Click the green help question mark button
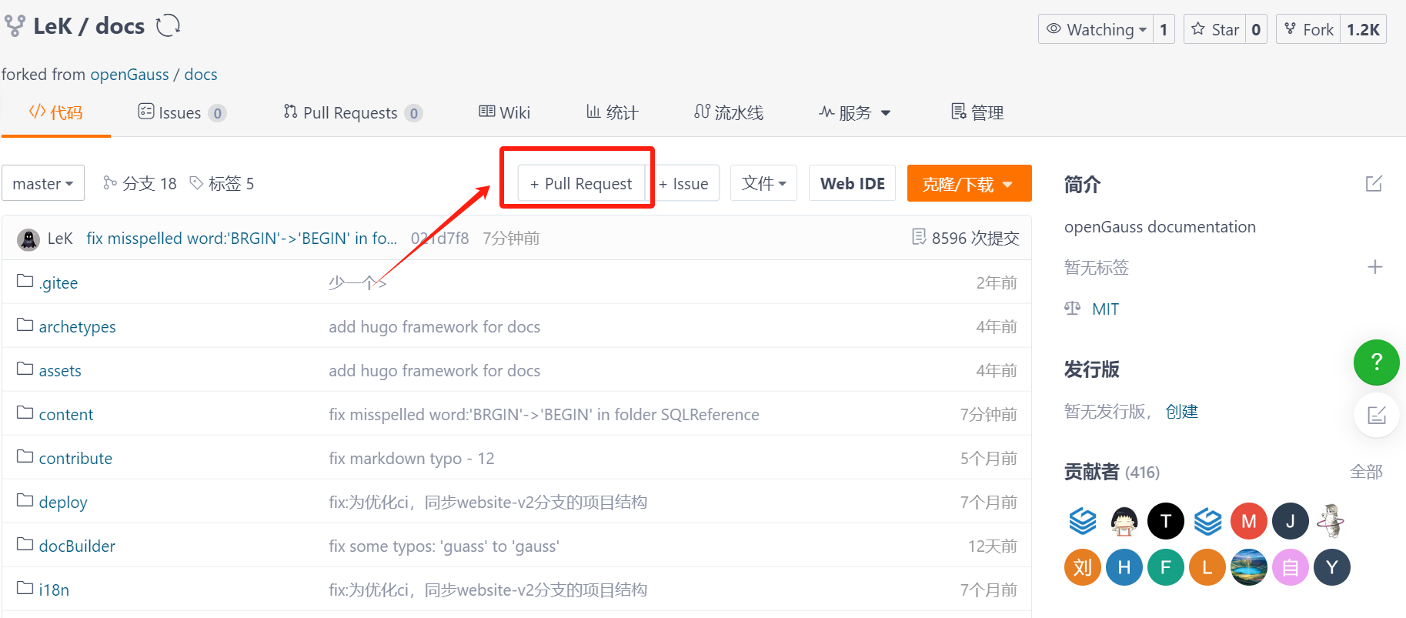The height and width of the screenshot is (618, 1406). [1376, 362]
